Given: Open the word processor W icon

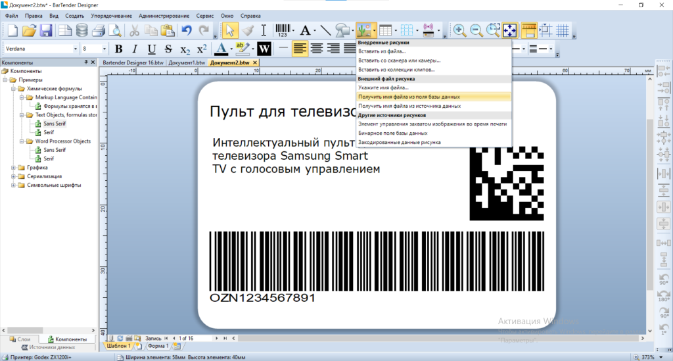Looking at the screenshot, I should pyautogui.click(x=264, y=49).
